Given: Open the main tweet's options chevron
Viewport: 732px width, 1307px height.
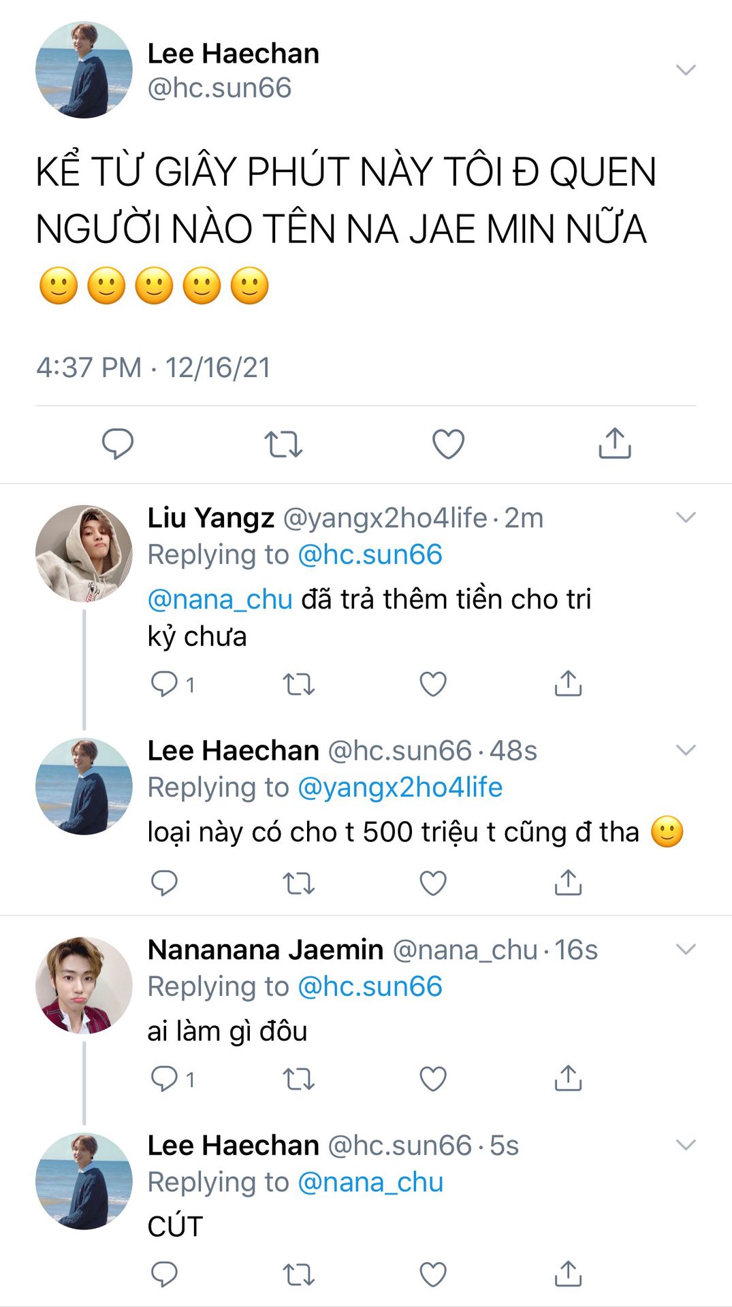Looking at the screenshot, I should (685, 69).
